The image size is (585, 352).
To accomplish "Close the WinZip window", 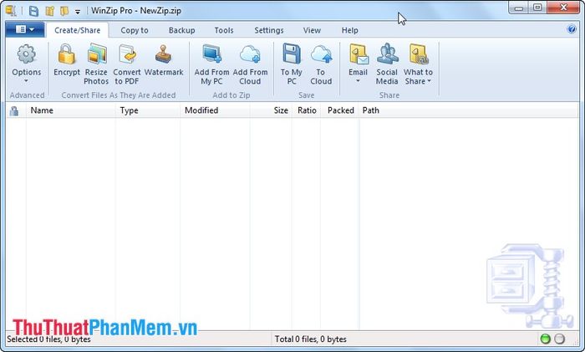I will [x=563, y=8].
